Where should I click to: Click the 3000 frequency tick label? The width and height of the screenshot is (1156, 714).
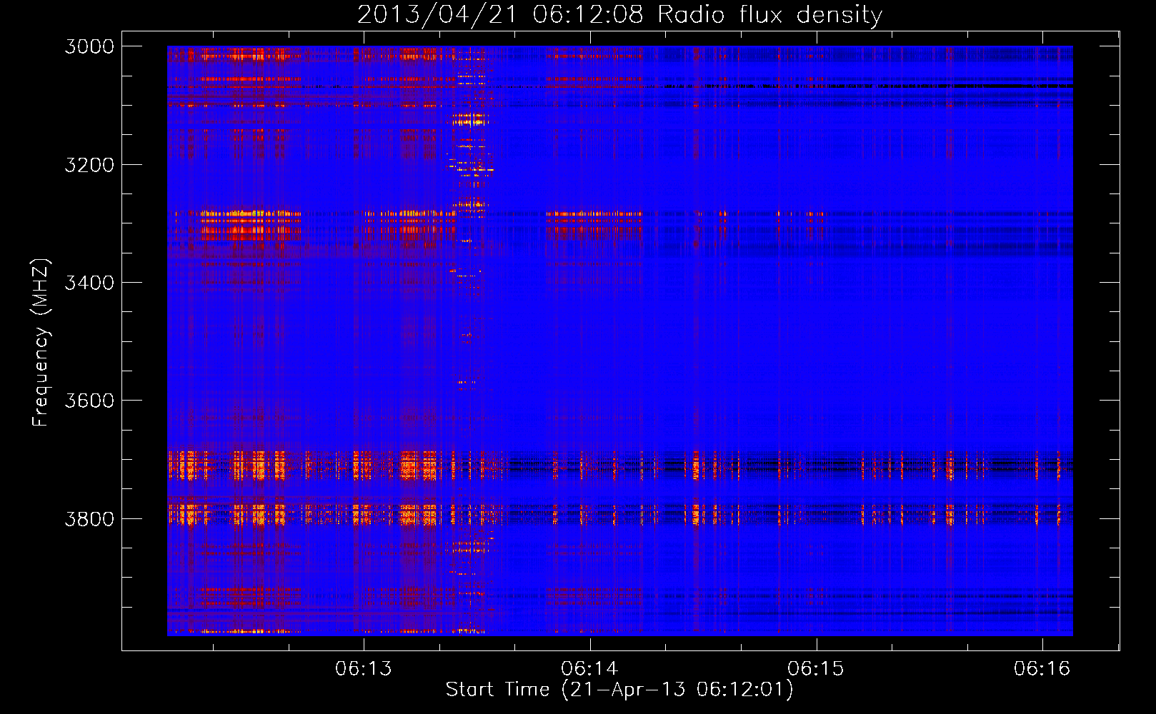coord(89,46)
